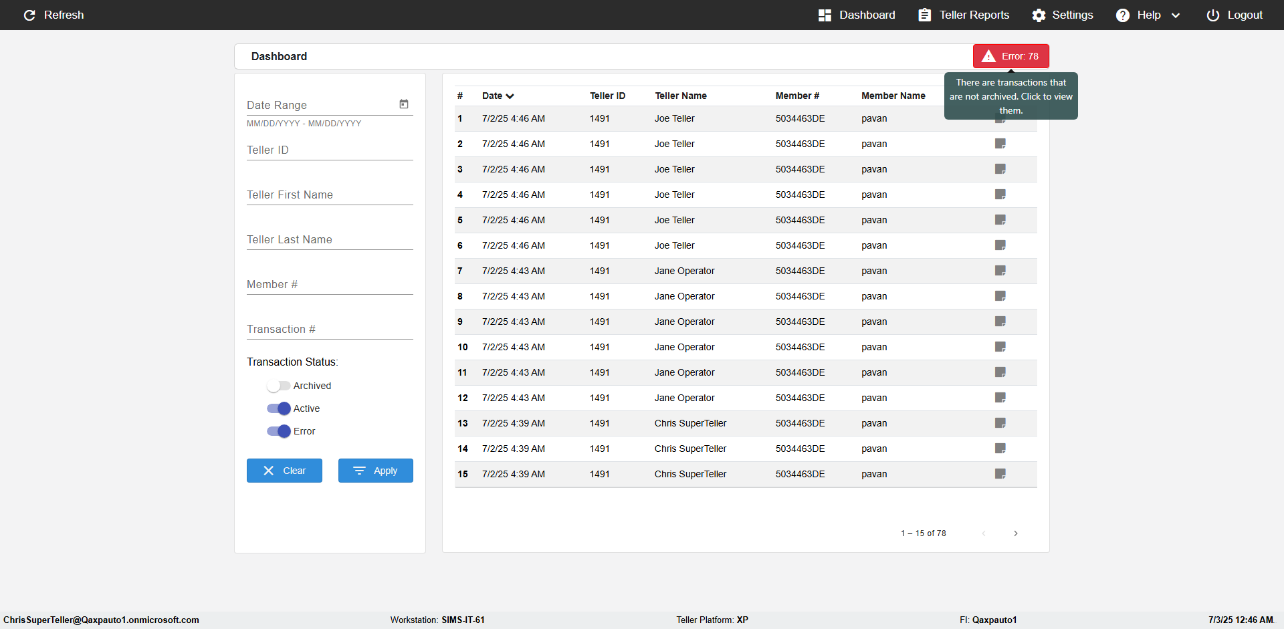Click the Teller Platform XP status entry
The width and height of the screenshot is (1284, 629).
coord(712,620)
